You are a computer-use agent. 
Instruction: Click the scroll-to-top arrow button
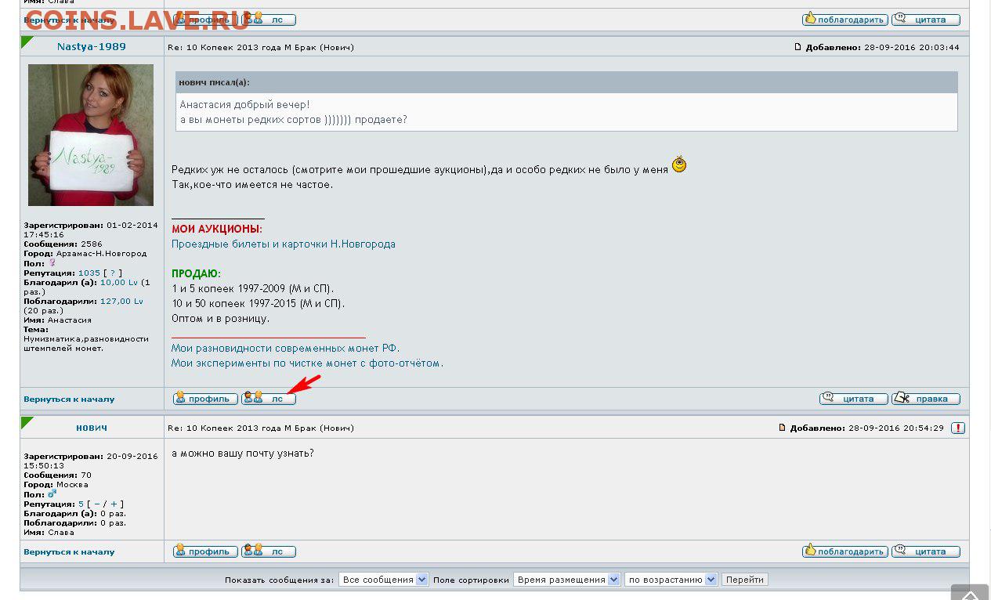(x=970, y=592)
